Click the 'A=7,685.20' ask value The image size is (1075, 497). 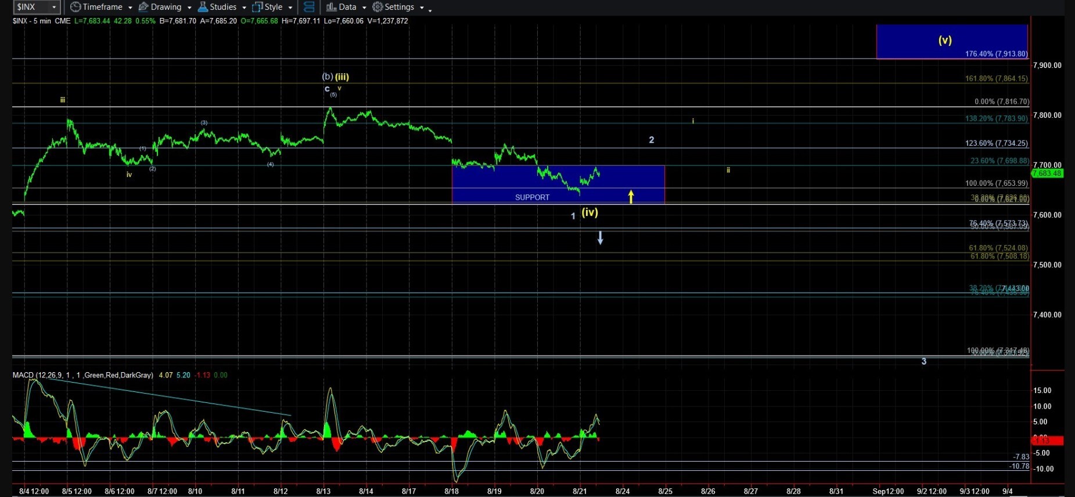click(218, 21)
